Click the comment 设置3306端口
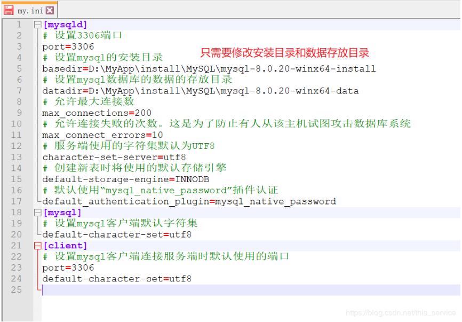The width and height of the screenshot is (462, 322). point(82,35)
